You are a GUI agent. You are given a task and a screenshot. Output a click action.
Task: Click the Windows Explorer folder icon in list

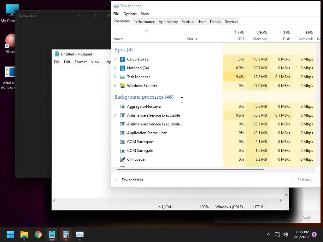click(123, 86)
